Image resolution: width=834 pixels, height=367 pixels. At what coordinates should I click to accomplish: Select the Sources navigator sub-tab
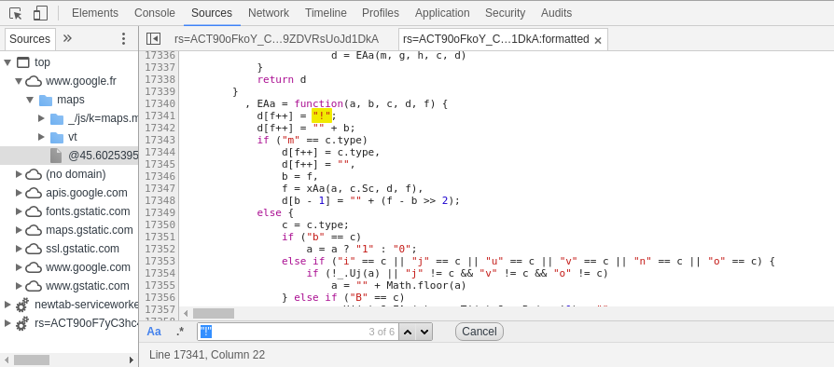point(30,39)
